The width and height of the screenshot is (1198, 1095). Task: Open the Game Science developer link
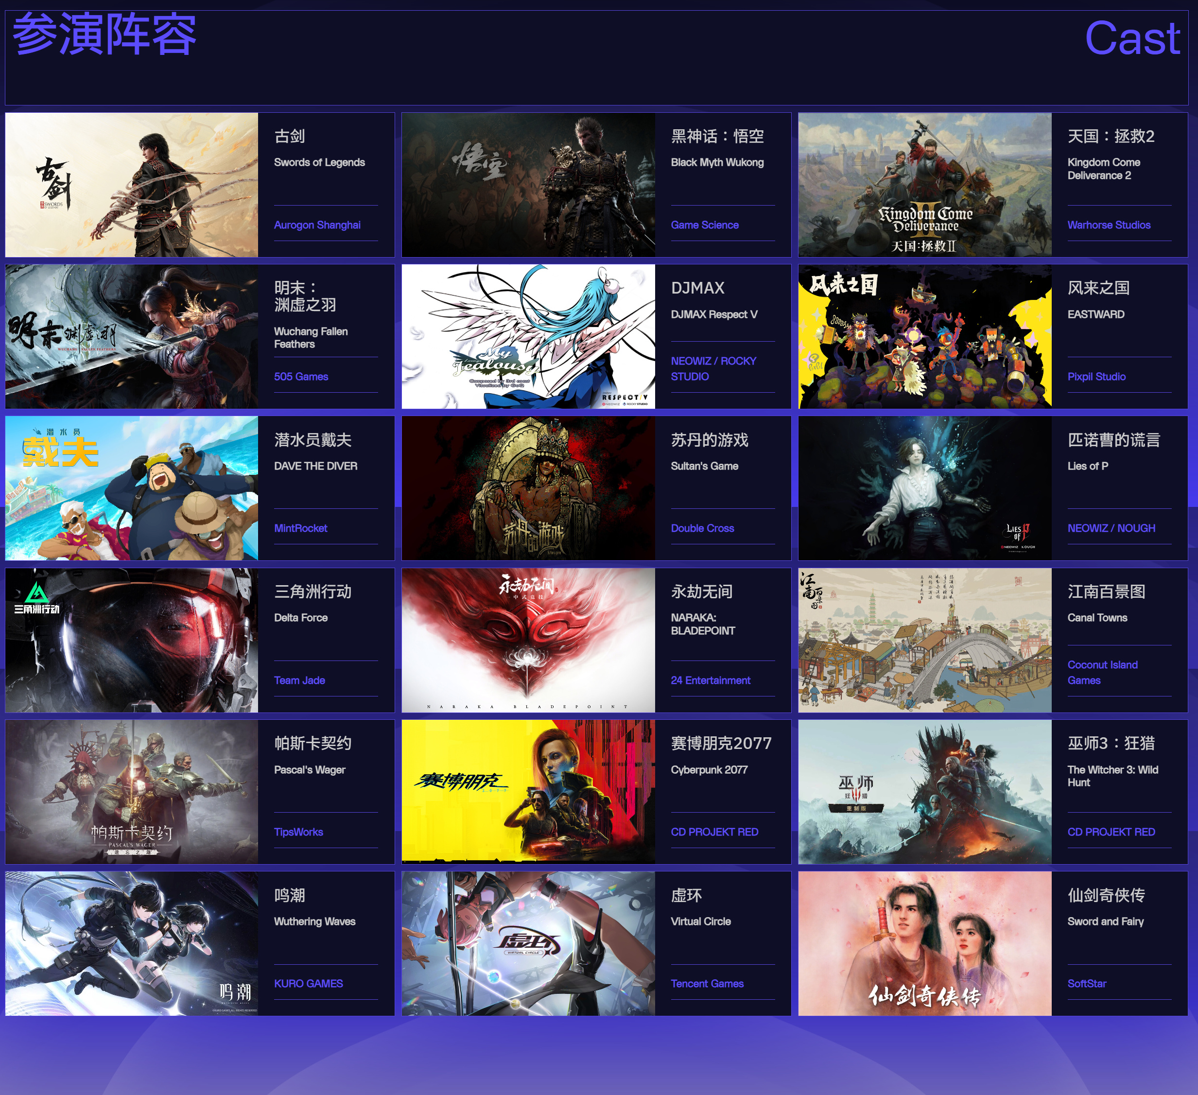(x=705, y=225)
